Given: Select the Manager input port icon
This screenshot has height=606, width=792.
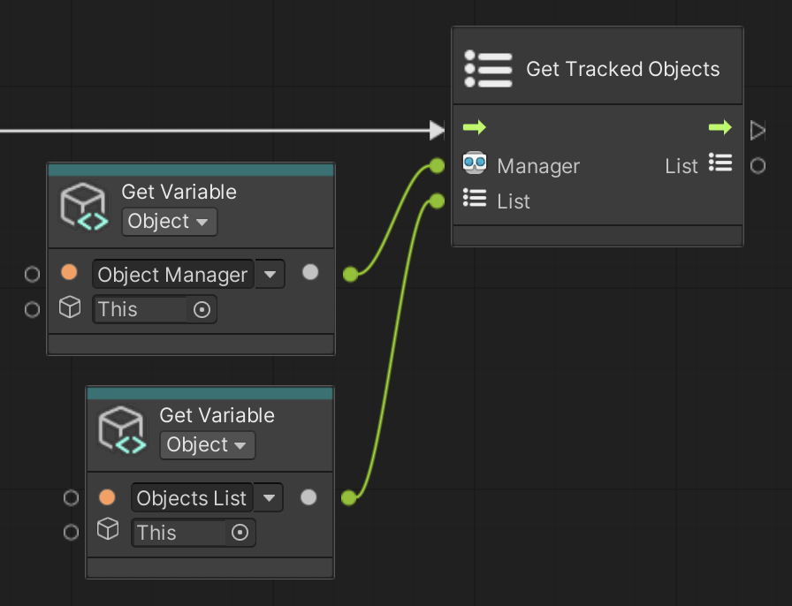Looking at the screenshot, I should 475,165.
